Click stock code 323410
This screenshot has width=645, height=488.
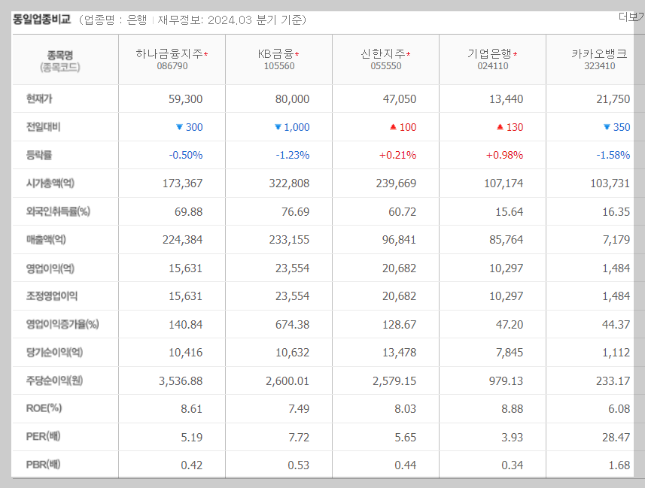pyautogui.click(x=600, y=66)
